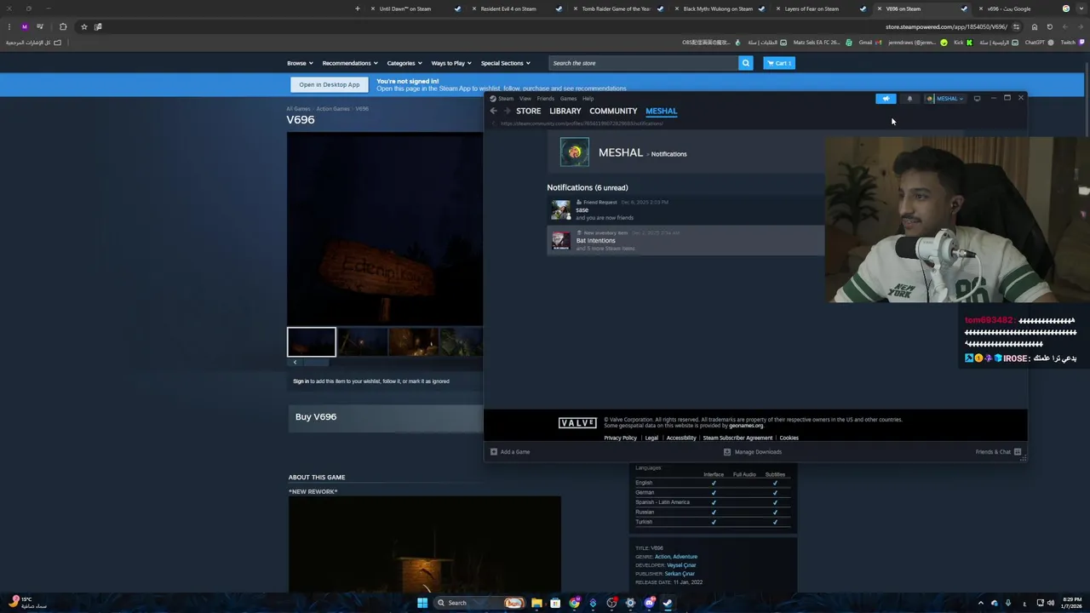The height and width of the screenshot is (613, 1090).
Task: Click Open in Desktop App button
Action: 330,84
